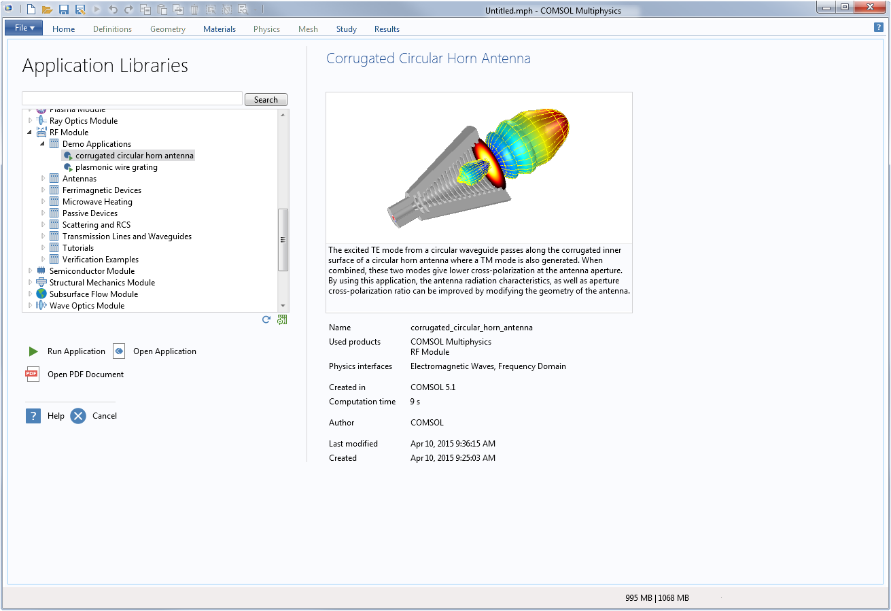
Task: Switch to the Definitions tab
Action: tap(112, 29)
